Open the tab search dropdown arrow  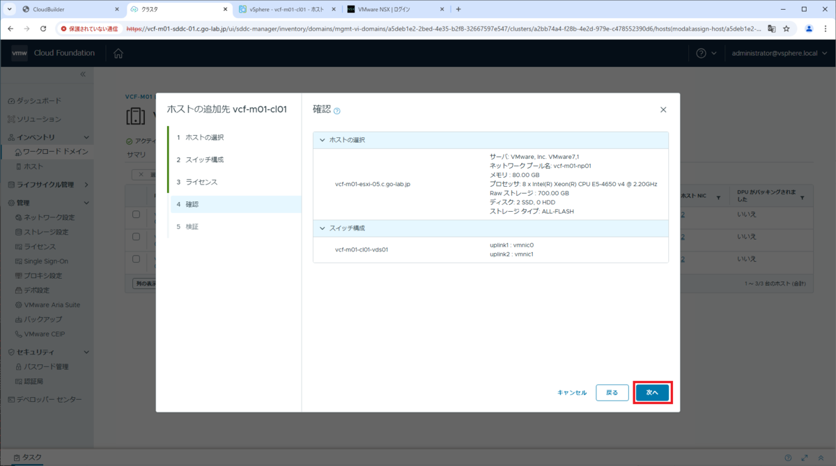(9, 9)
